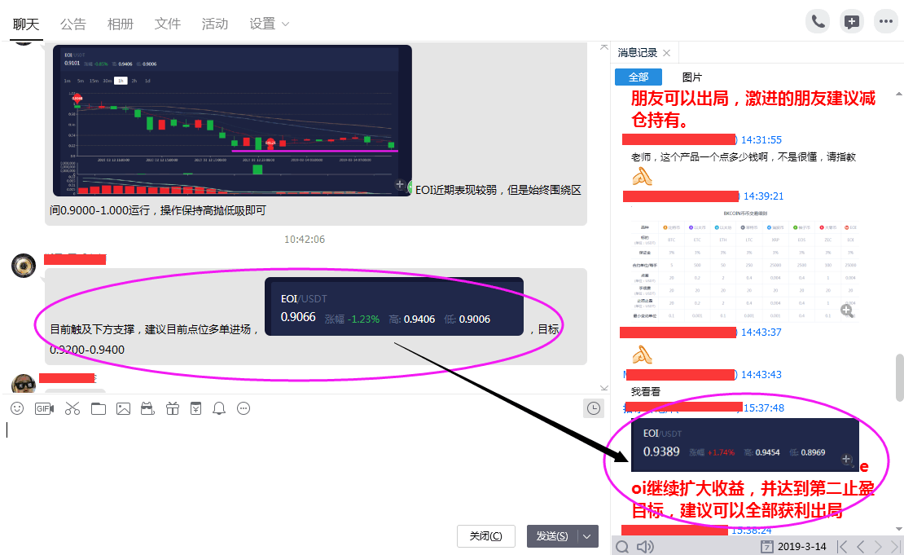Start a voice call with the phone icon
The width and height of the screenshot is (904, 555).
pos(818,22)
